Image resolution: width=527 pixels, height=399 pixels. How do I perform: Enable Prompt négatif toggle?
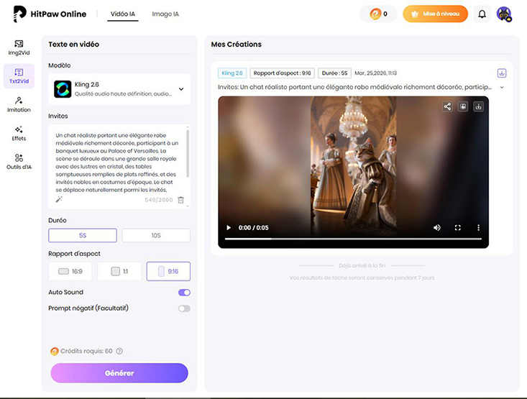click(184, 308)
